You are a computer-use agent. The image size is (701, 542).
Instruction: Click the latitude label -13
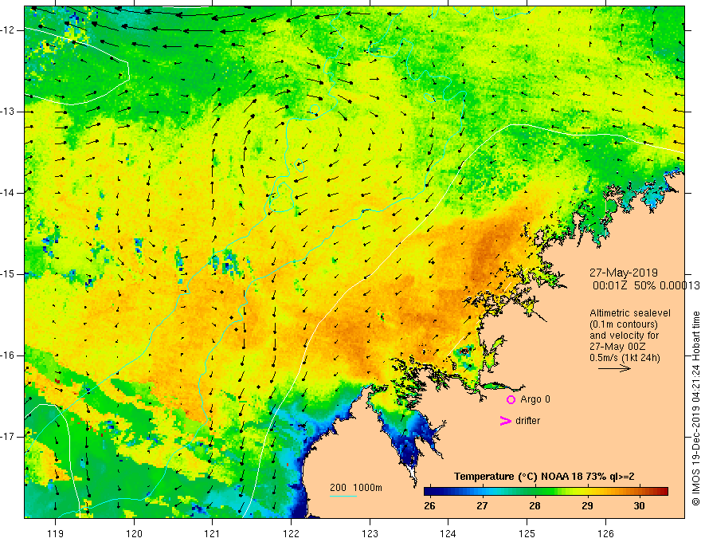(8, 112)
